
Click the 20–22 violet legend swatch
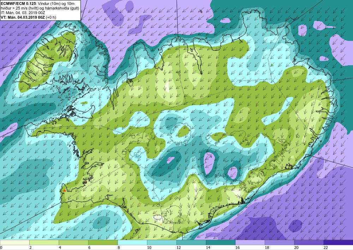(309, 242)
